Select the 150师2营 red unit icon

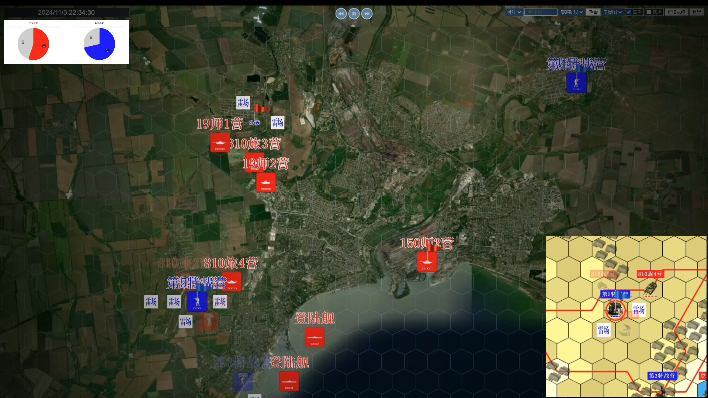click(427, 262)
